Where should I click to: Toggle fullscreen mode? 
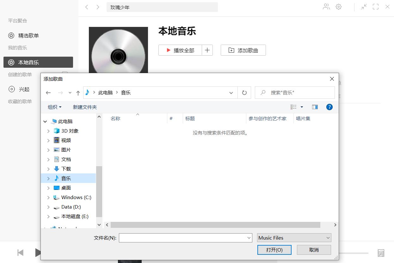coord(376,7)
